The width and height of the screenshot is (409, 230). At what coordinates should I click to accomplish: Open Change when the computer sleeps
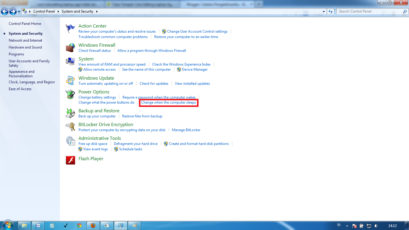click(169, 102)
